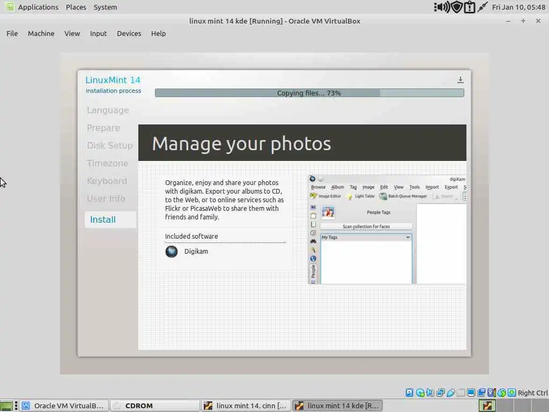Select the Keyboard step
549x412 pixels.
pyautogui.click(x=107, y=181)
